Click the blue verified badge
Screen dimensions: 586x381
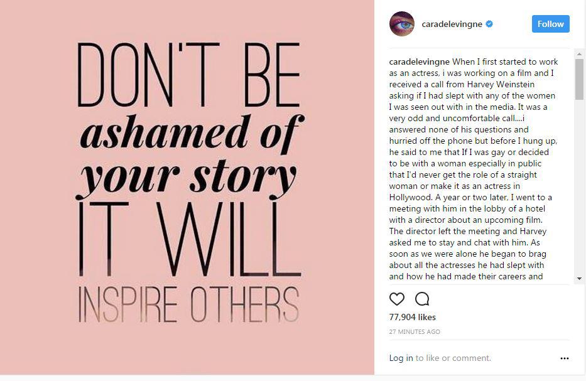[x=489, y=24]
